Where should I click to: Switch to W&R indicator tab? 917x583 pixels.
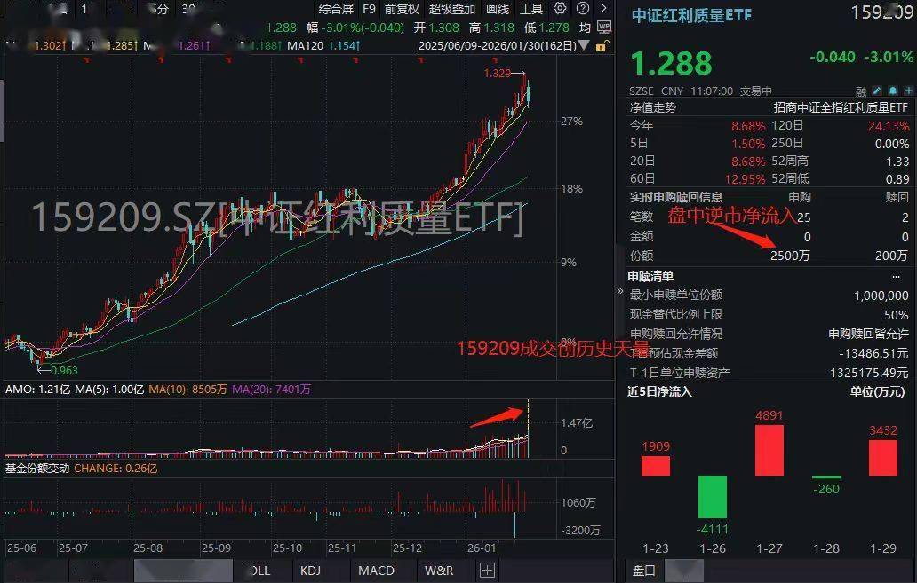439,571
